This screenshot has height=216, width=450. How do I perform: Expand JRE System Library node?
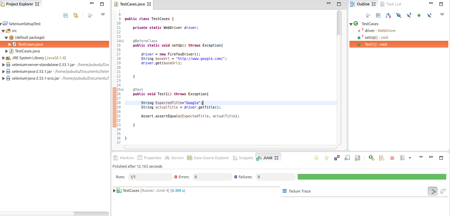coord(4,58)
